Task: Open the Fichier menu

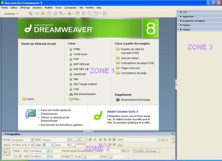Action: click(4, 8)
